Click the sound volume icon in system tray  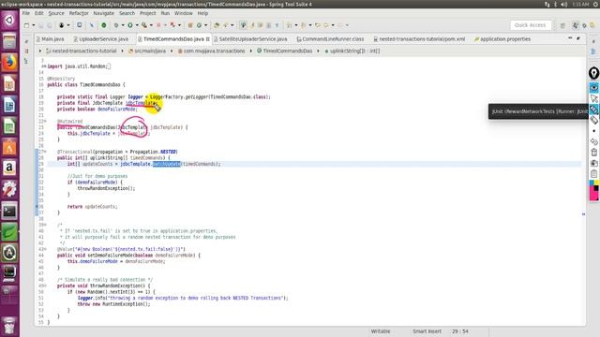point(564,4)
